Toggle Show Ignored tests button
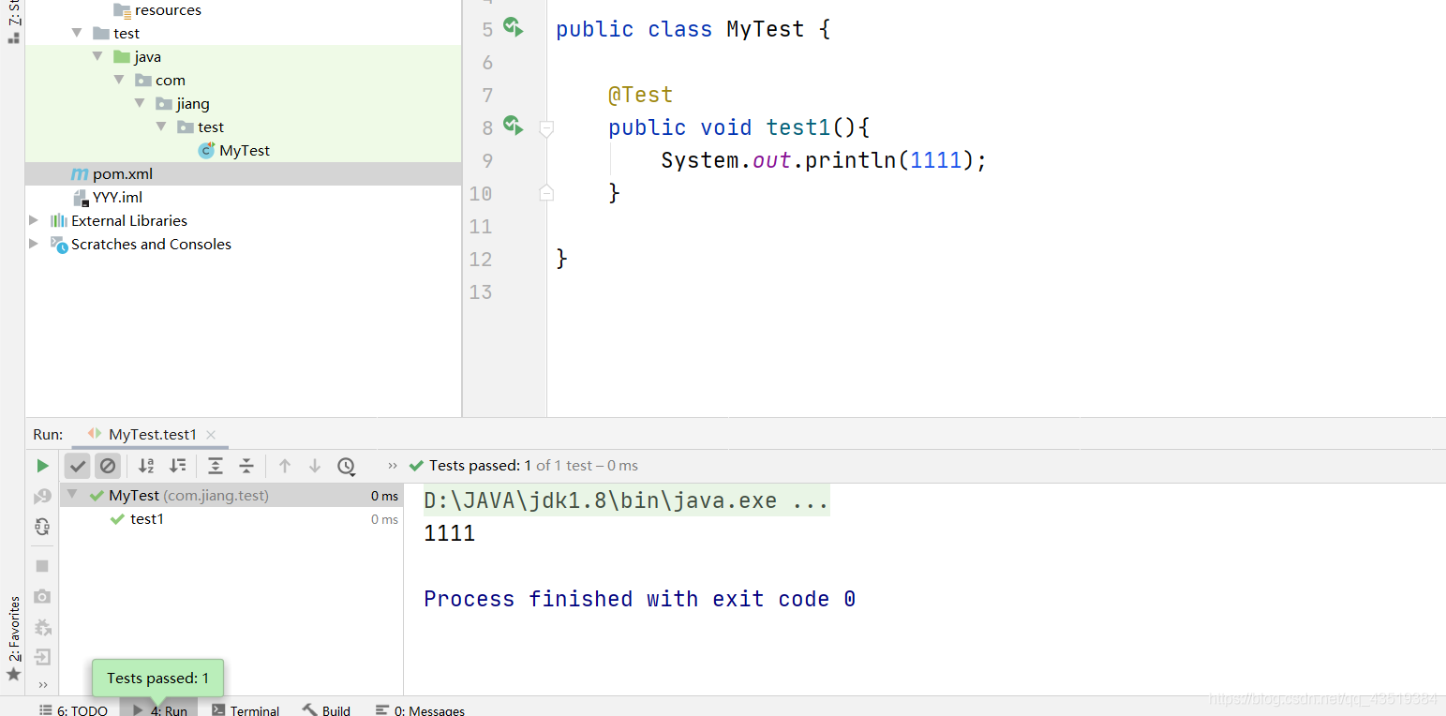 108,466
